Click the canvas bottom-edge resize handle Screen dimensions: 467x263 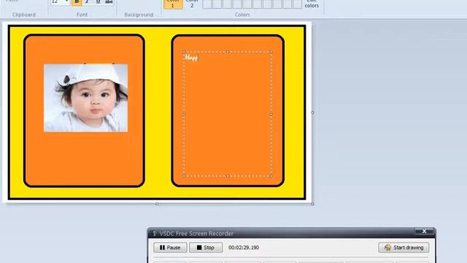[157, 204]
